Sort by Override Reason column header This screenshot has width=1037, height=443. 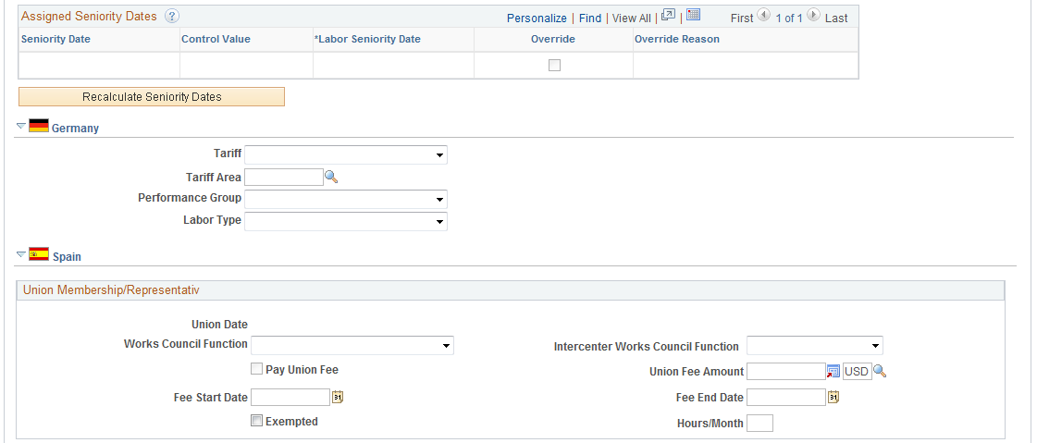click(x=677, y=39)
